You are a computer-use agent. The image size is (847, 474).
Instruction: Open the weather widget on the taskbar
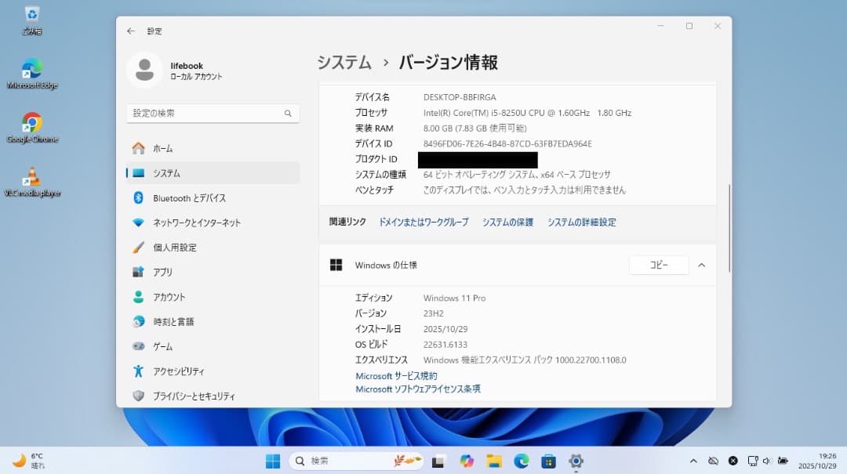click(24, 461)
